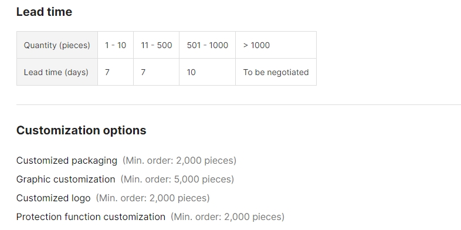Click the To be negotiated cell
This screenshot has height=230, width=461.
pyautogui.click(x=276, y=72)
